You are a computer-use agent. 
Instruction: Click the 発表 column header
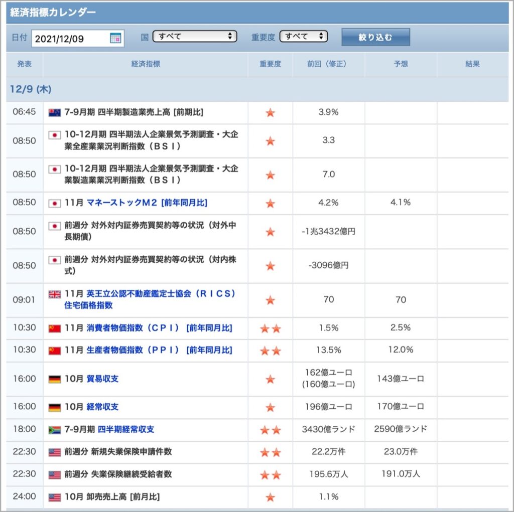tap(24, 64)
